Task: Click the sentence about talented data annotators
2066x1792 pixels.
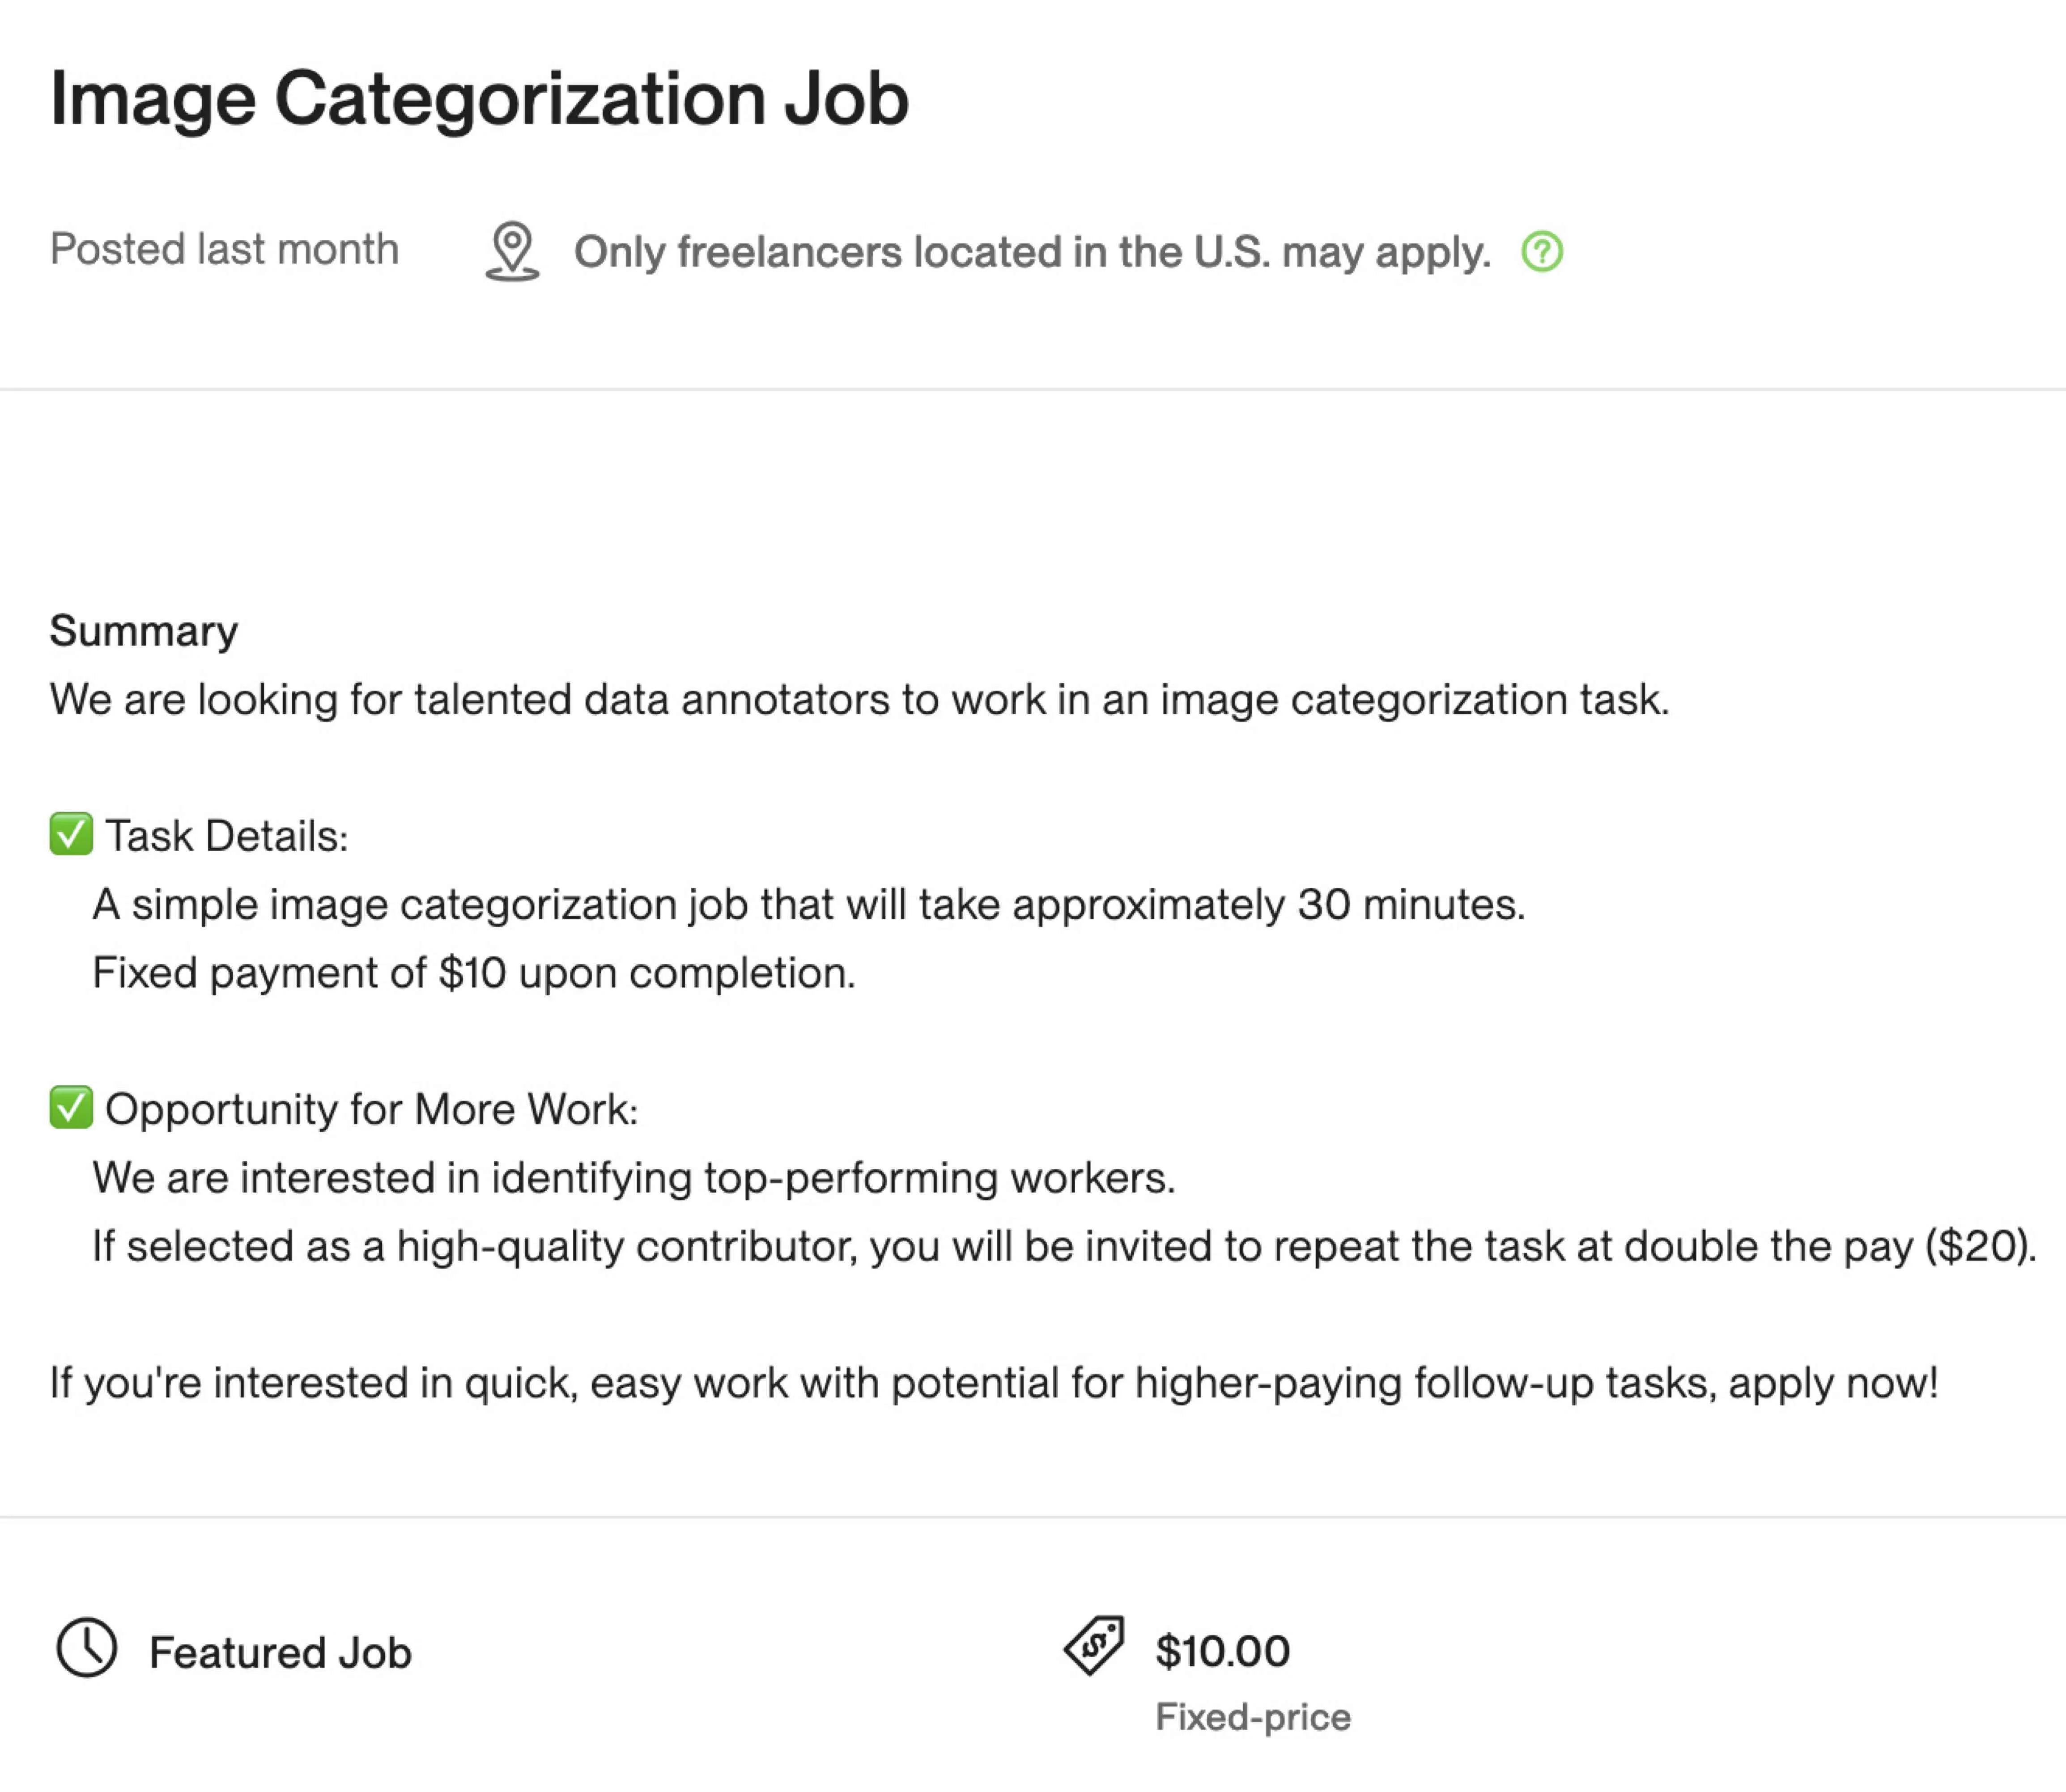Action: click(x=859, y=699)
